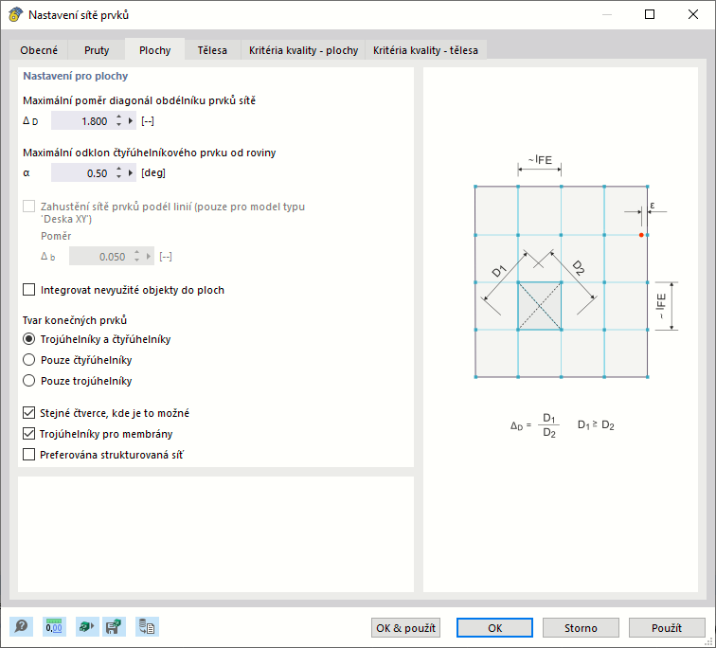Select Pouze trojúhelníky radio option
Viewport: 716px width, 648px height.
[28, 381]
